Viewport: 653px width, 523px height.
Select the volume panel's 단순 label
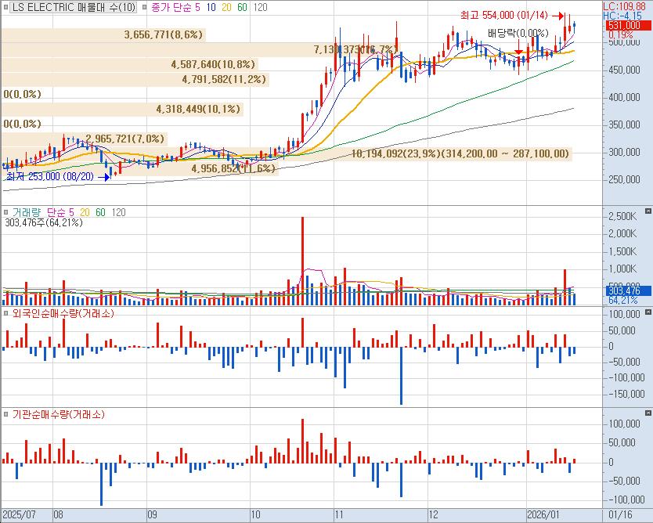coord(56,212)
